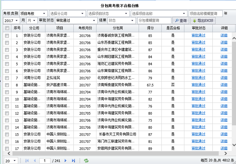Expand 选择项目状态 dropdown
Image resolution: width=236 pixels, height=164 pixels.
point(108,13)
